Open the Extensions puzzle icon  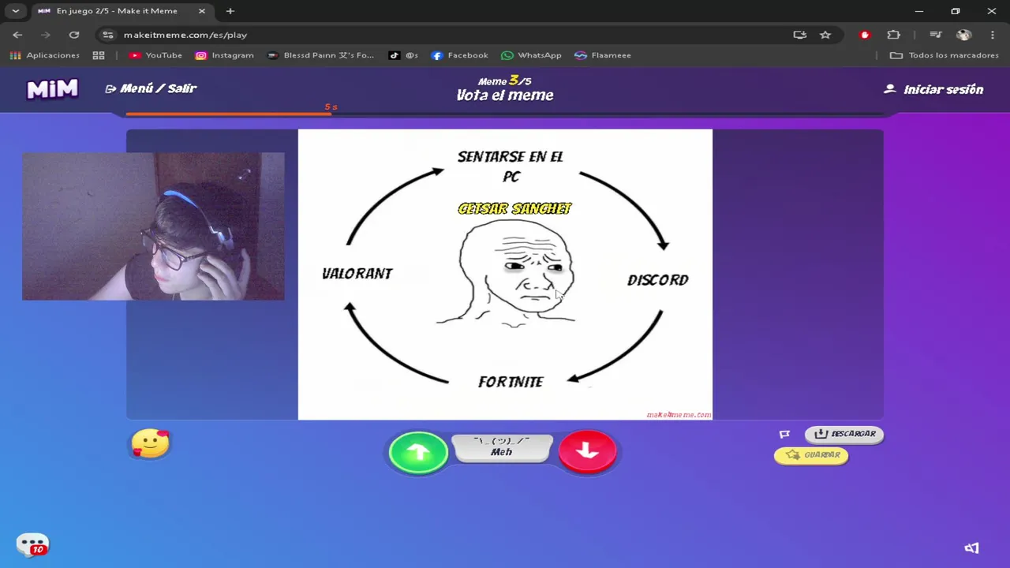coord(893,35)
